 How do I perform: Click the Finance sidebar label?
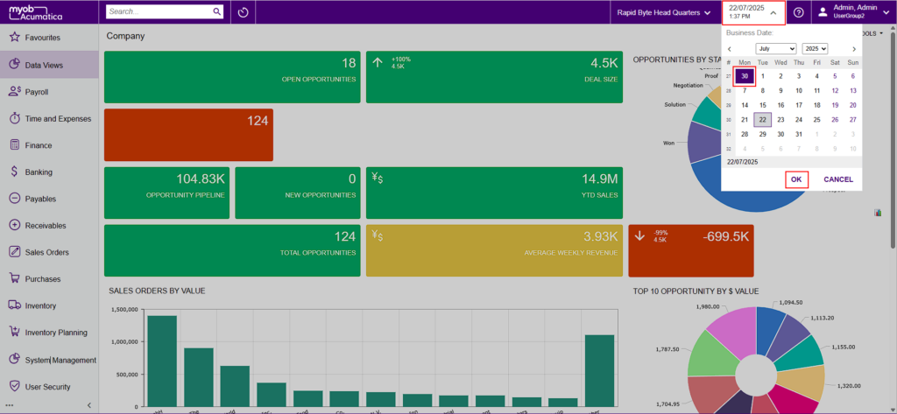point(39,145)
